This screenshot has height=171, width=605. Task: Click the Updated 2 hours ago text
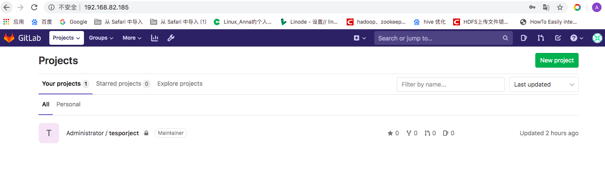tap(549, 133)
